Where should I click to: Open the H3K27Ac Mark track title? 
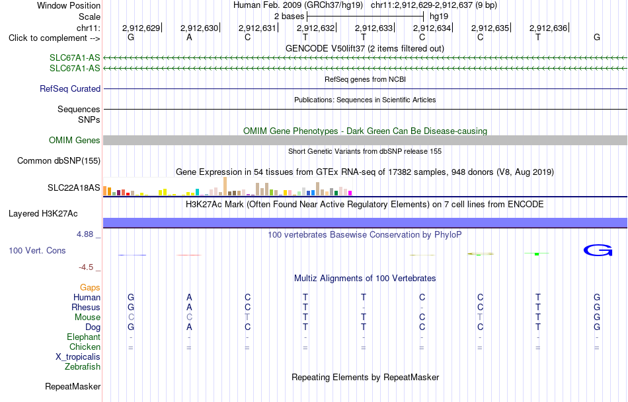(x=365, y=205)
